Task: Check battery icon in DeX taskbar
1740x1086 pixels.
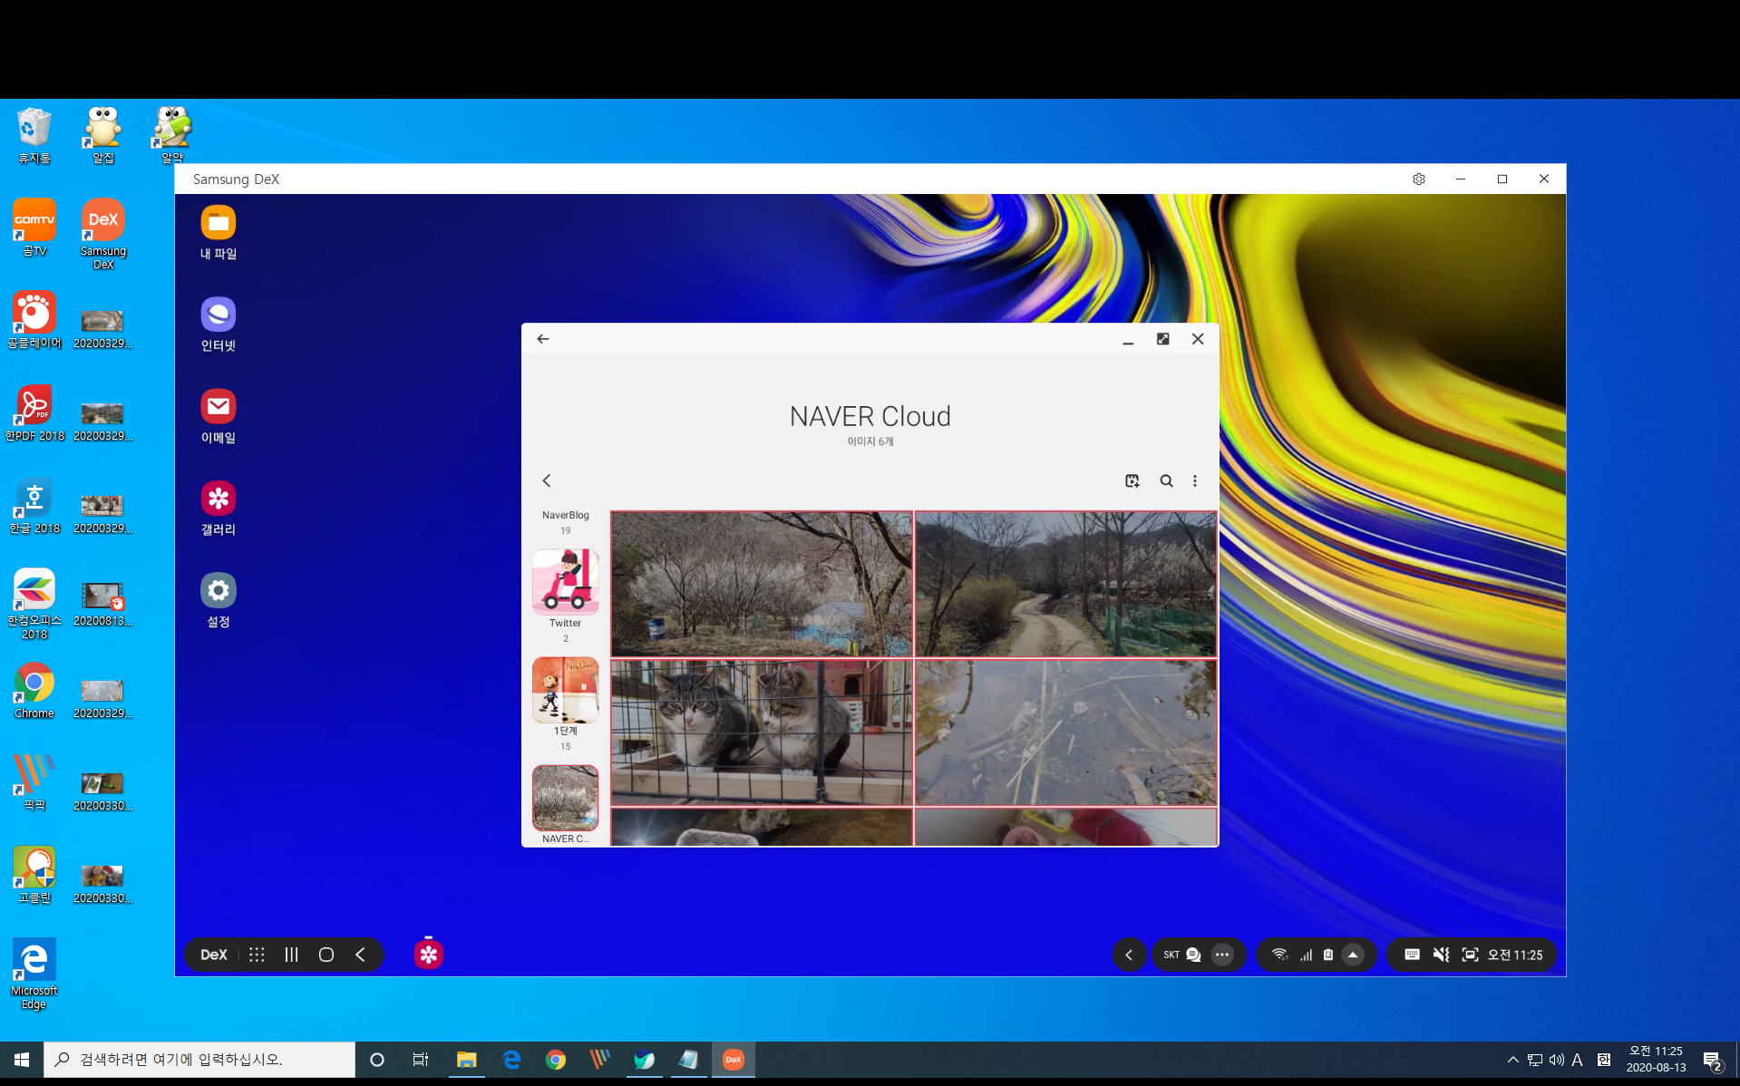Action: [1328, 955]
